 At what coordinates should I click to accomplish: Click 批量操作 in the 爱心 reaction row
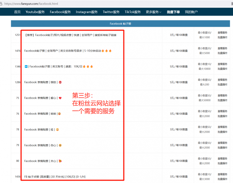[223, 100]
